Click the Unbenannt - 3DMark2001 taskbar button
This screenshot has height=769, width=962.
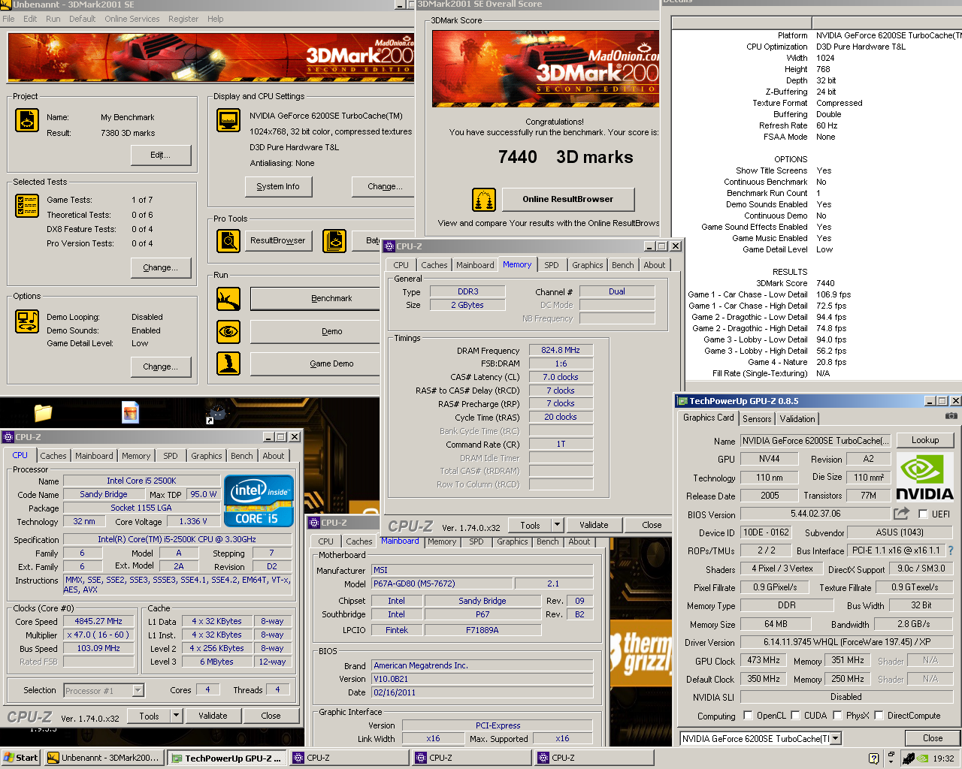(x=104, y=758)
